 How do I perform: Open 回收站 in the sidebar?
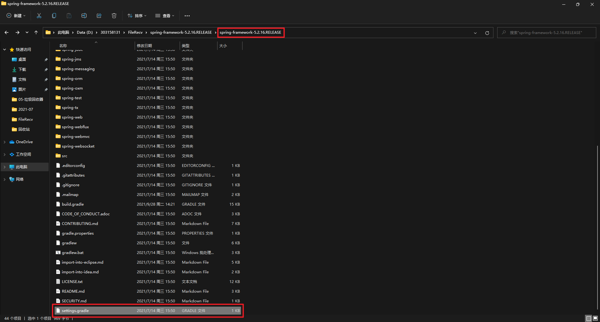click(x=24, y=129)
